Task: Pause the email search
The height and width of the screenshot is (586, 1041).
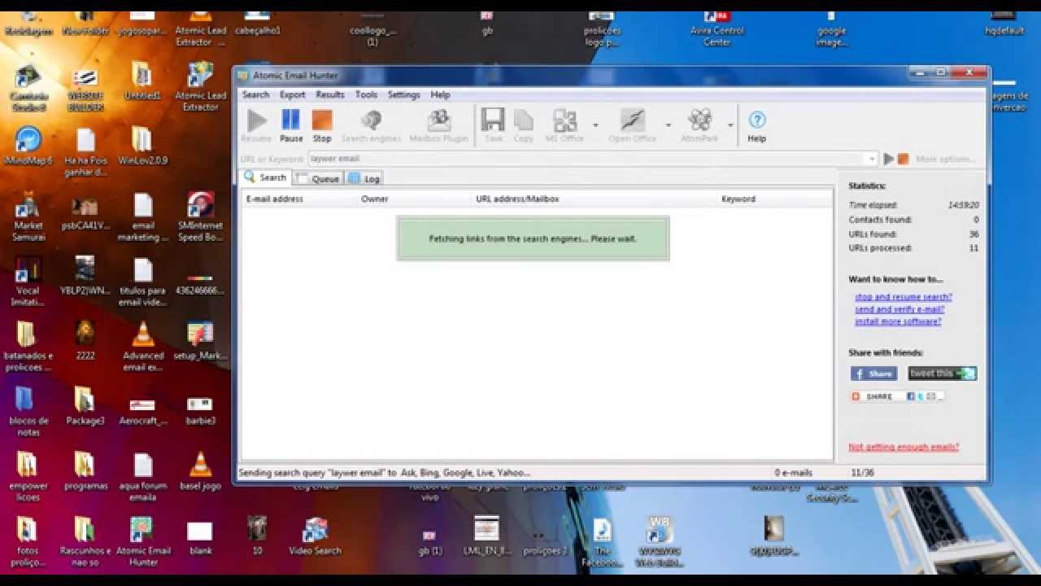Action: [x=291, y=126]
